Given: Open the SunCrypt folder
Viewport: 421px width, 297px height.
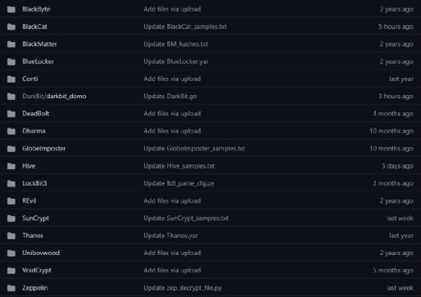Looking at the screenshot, I should (36, 218).
